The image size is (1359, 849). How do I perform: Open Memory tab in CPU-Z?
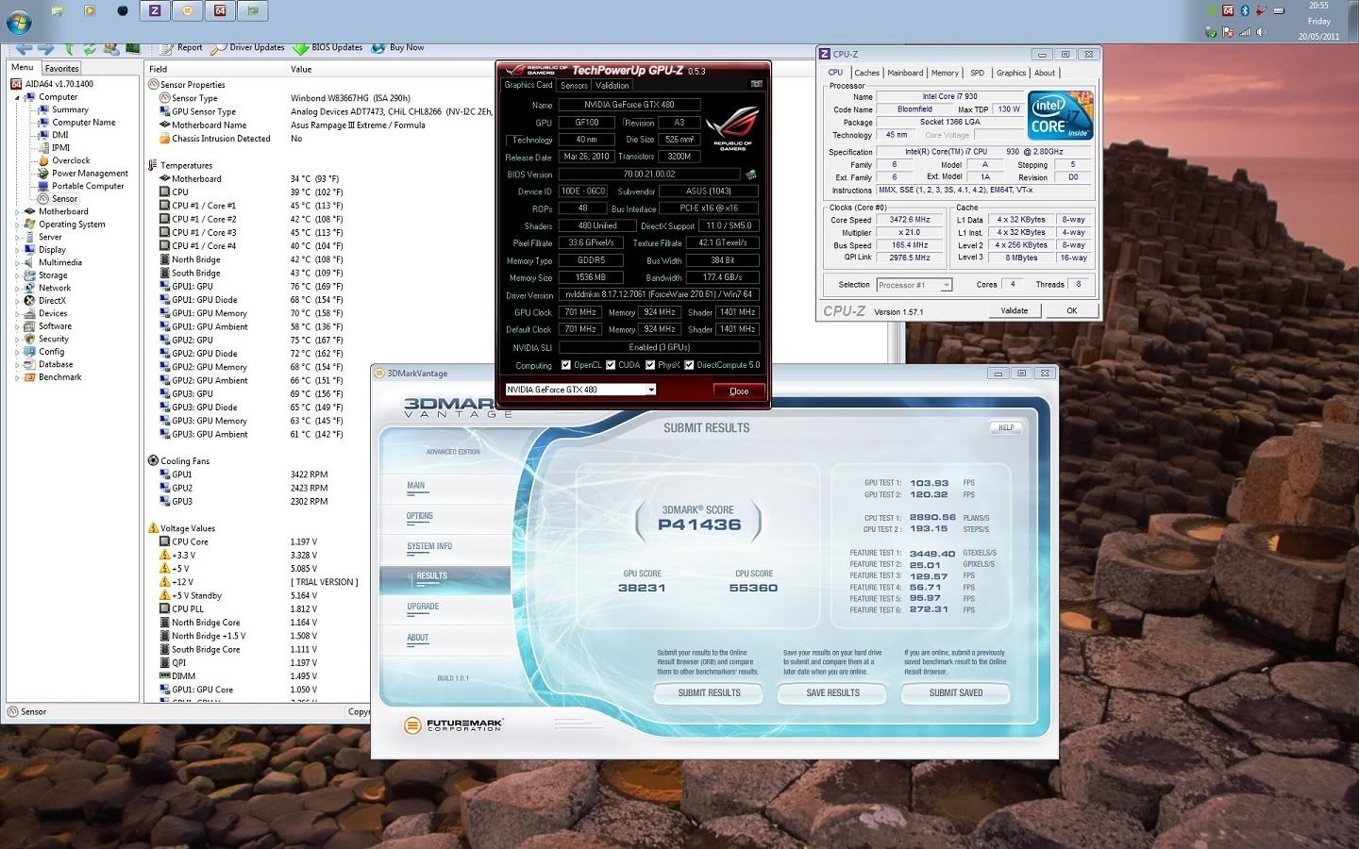[x=945, y=73]
